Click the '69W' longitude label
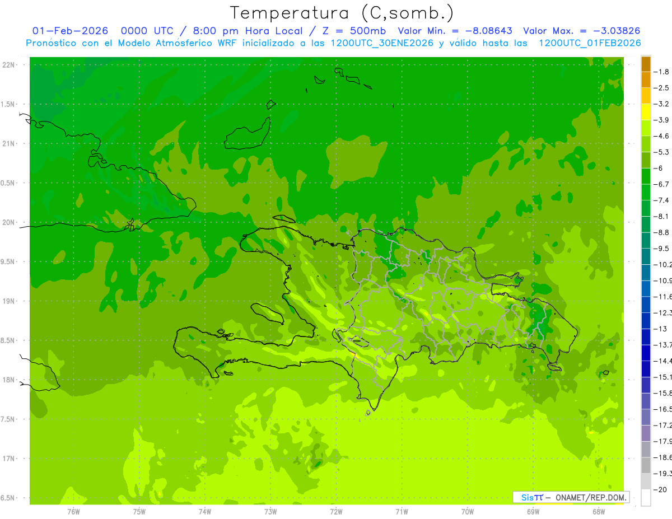 (x=533, y=511)
